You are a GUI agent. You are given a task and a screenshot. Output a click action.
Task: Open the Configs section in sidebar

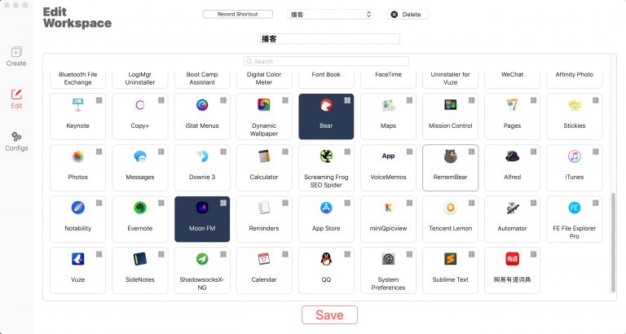click(x=16, y=141)
